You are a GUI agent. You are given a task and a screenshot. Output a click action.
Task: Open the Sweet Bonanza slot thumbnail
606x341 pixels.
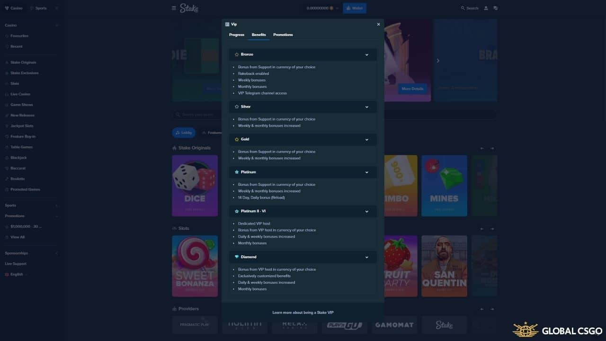(195, 266)
